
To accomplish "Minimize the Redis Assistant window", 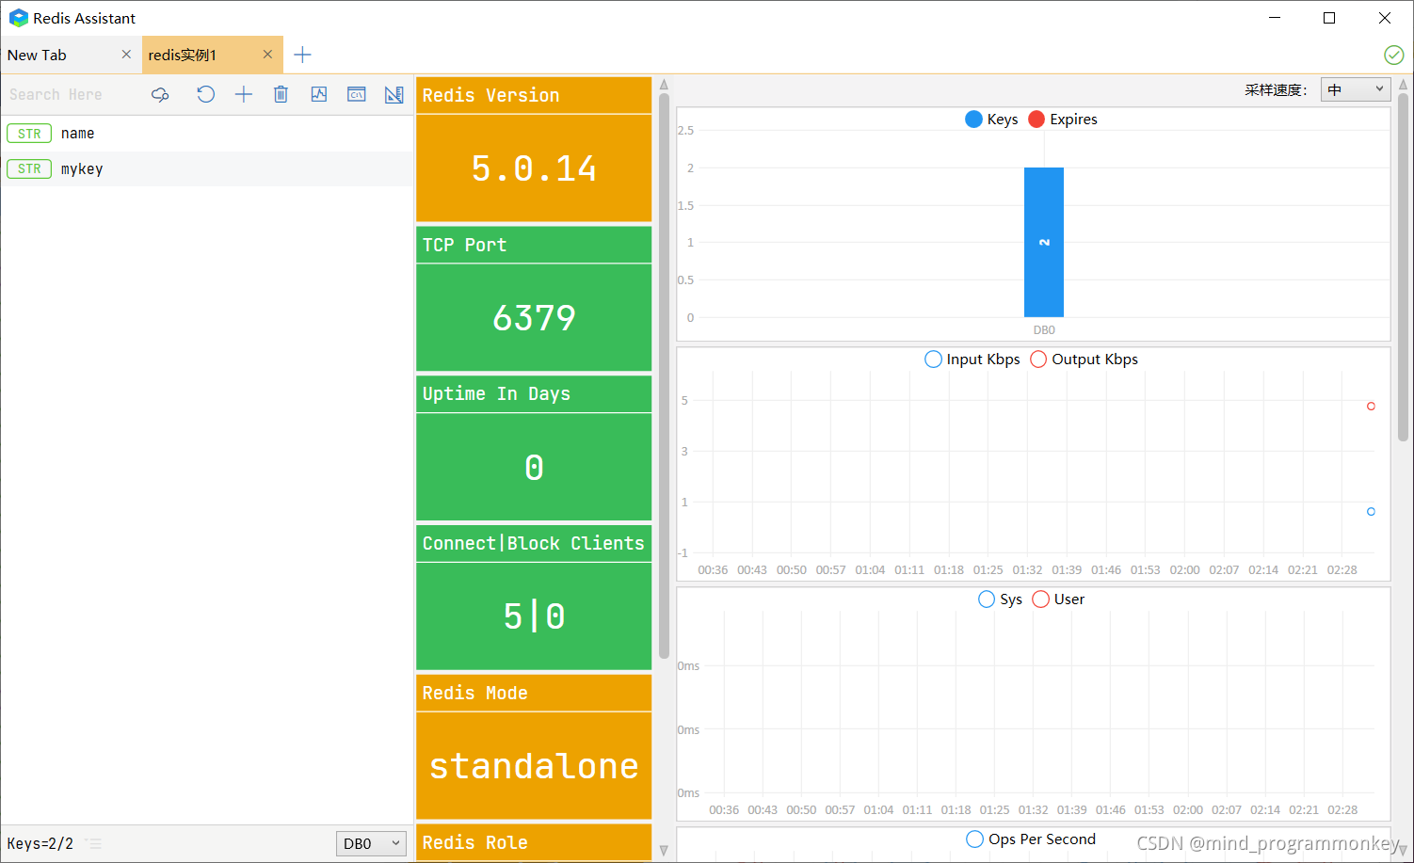I will click(x=1275, y=18).
